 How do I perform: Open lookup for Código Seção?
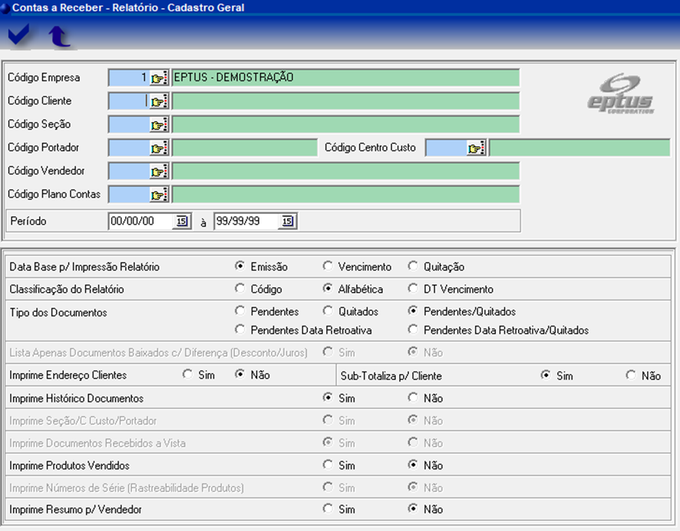[x=159, y=125]
